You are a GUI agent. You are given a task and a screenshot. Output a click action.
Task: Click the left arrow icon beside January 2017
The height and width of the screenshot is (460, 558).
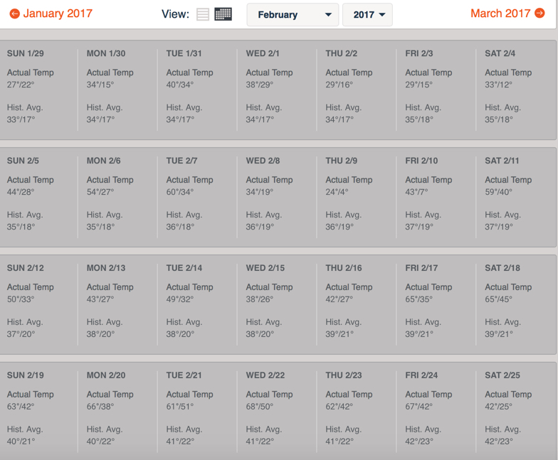click(14, 14)
